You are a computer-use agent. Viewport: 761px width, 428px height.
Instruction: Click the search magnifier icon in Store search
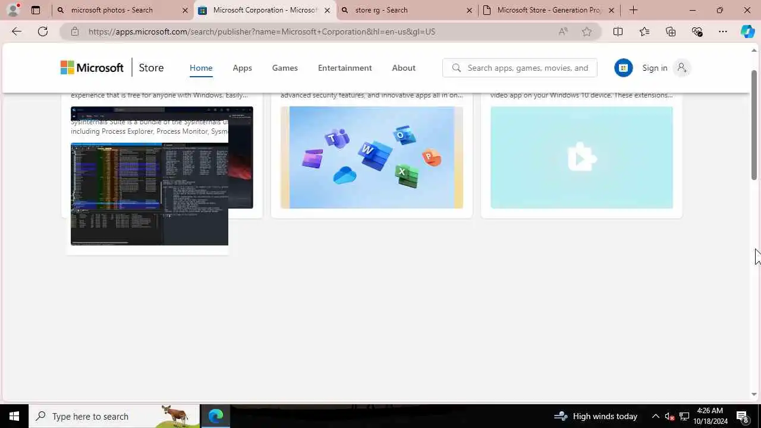click(x=457, y=68)
